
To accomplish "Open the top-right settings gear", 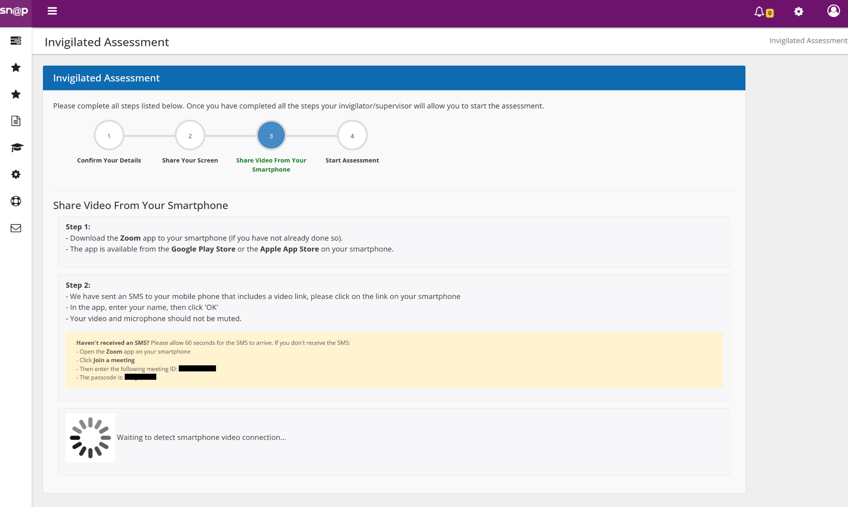I will (x=799, y=12).
